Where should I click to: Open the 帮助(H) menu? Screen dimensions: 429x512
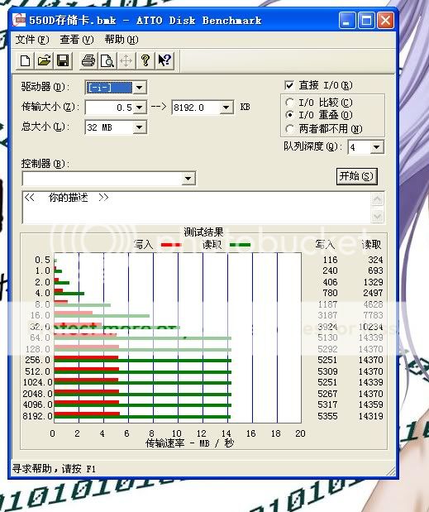(121, 40)
